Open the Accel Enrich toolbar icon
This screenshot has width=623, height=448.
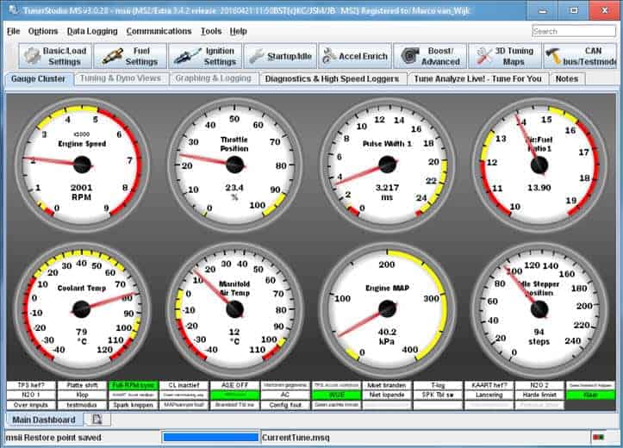[x=331, y=56]
